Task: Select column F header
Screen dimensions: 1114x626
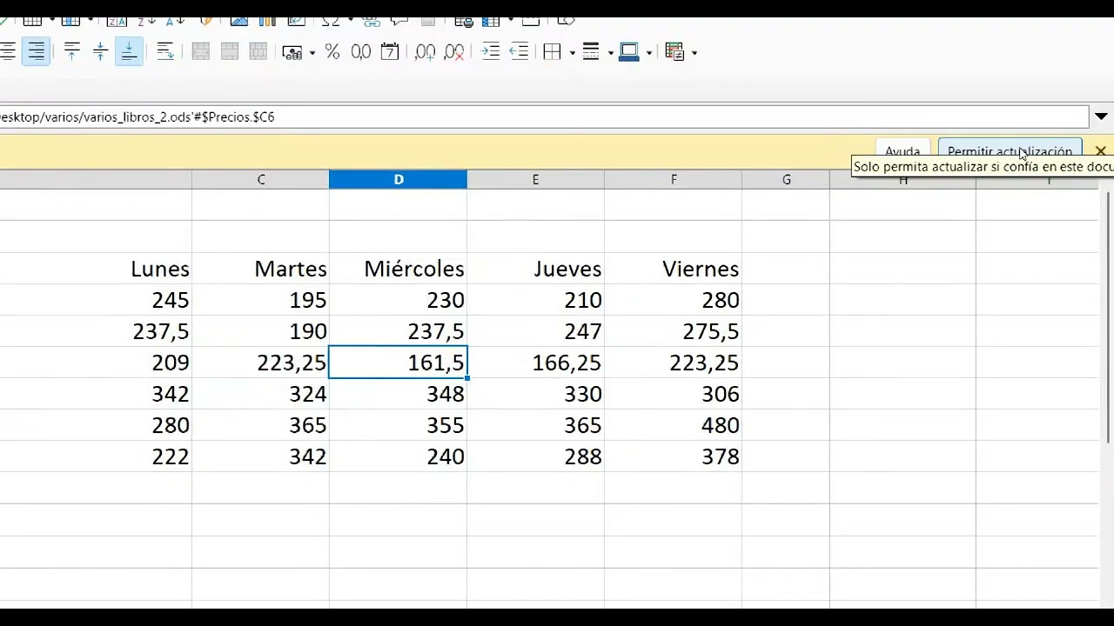Action: click(x=674, y=179)
